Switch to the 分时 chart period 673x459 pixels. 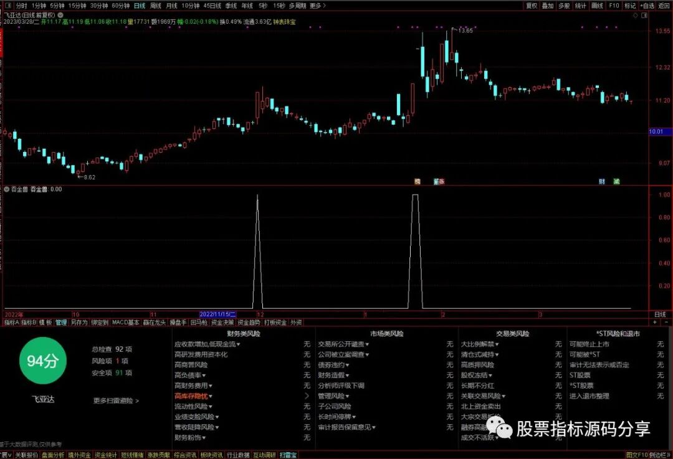(21, 6)
